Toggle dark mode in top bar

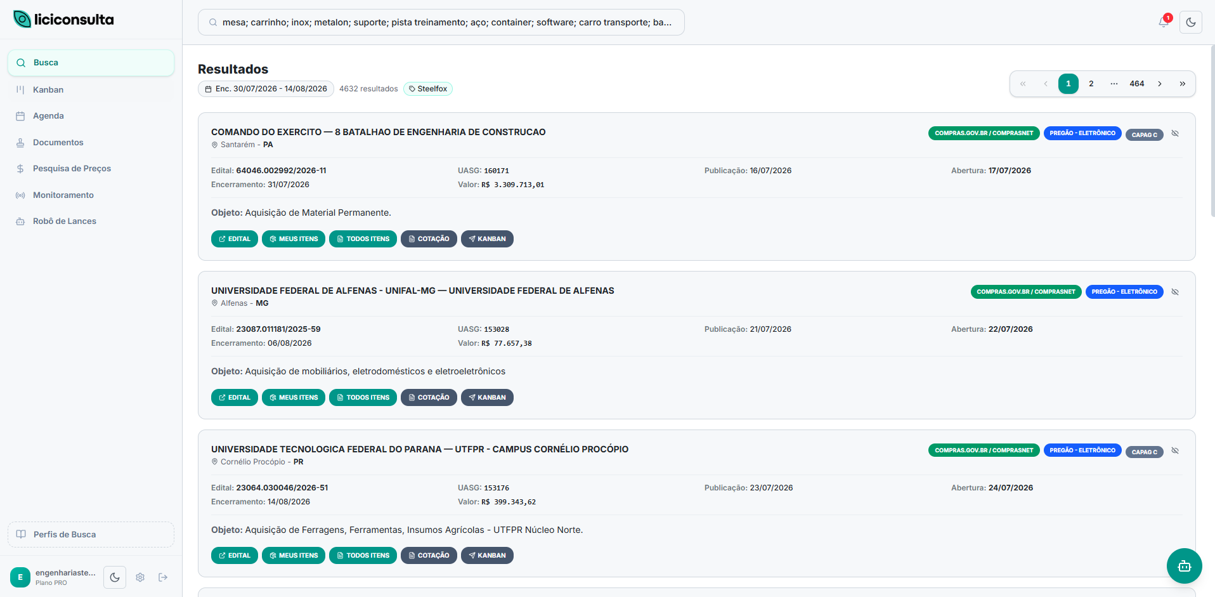coord(1191,22)
